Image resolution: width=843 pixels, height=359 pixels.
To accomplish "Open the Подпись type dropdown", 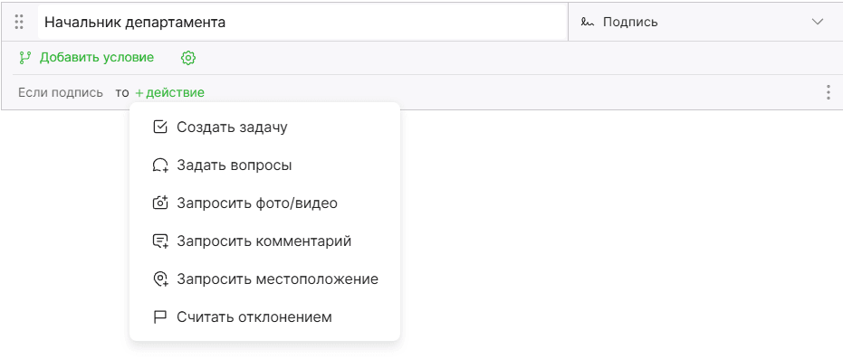I will 704,22.
